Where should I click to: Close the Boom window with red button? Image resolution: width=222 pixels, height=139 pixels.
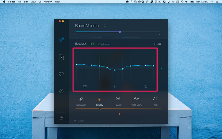pyautogui.click(x=60, y=21)
